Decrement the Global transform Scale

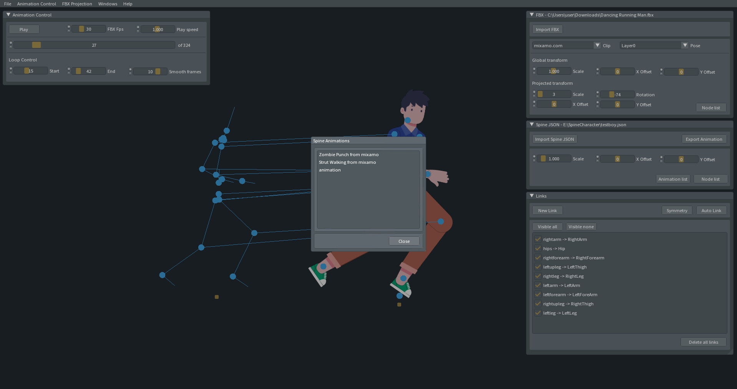click(x=534, y=73)
